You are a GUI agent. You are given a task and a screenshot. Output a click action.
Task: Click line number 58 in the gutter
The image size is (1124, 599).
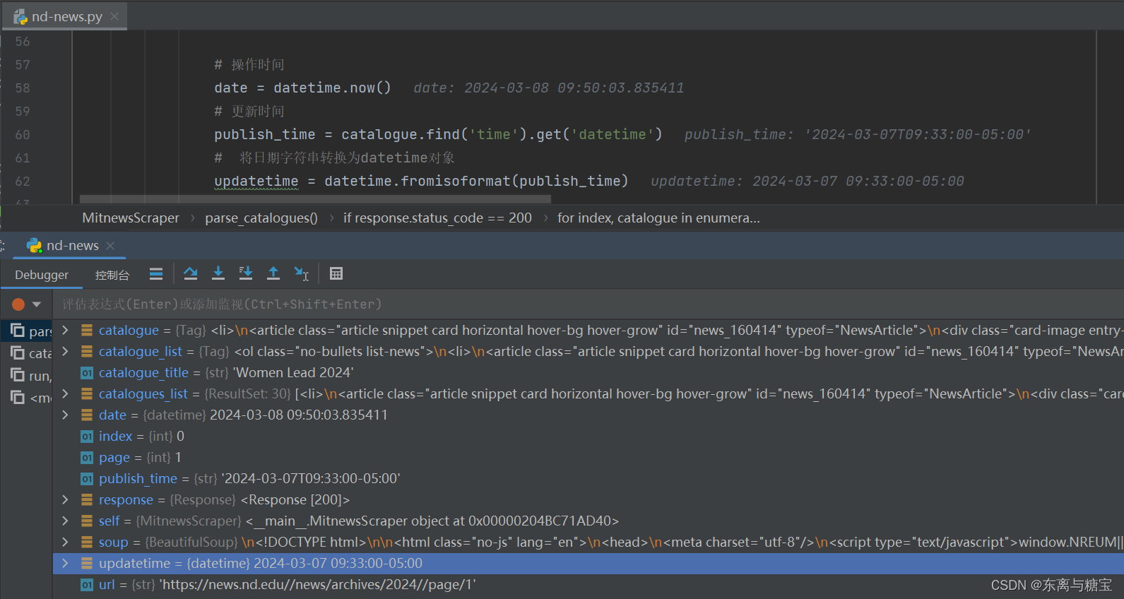click(23, 88)
